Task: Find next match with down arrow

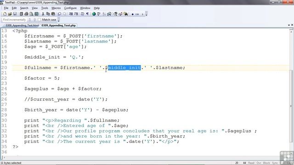Action: point(29,20)
